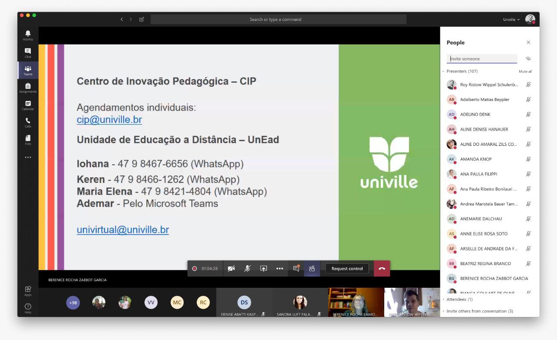Start a new chat with compose icon
The image size is (557, 340).
[141, 19]
